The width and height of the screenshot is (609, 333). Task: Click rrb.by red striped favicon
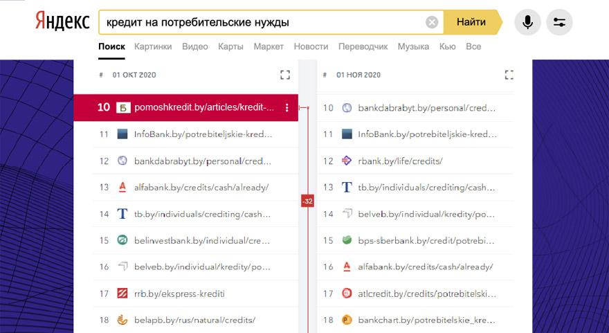point(122,294)
